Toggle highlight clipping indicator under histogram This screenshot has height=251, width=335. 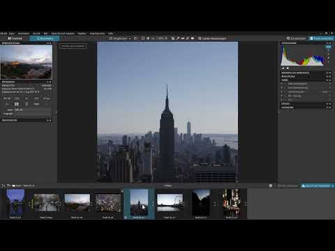click(288, 68)
